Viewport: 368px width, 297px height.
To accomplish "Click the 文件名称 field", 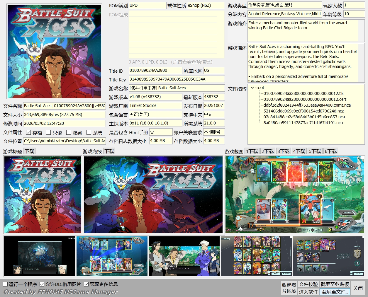I will 65,106.
